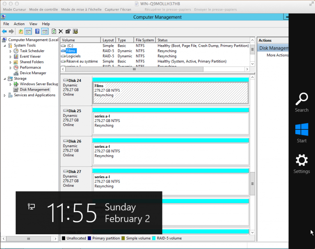The height and width of the screenshot is (249, 315).
Task: Toggle the Show/Hide Console Tree icon
Action: tap(28, 31)
